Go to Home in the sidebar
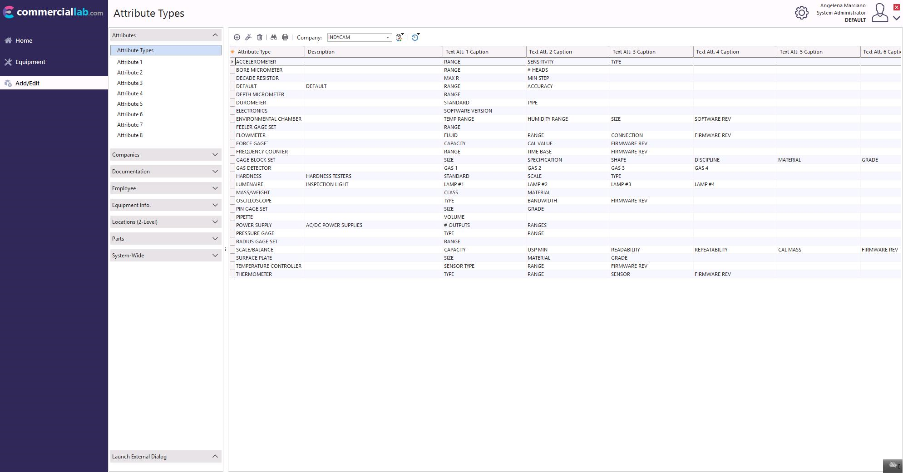Screen dimensions: 903x473 click(x=24, y=40)
